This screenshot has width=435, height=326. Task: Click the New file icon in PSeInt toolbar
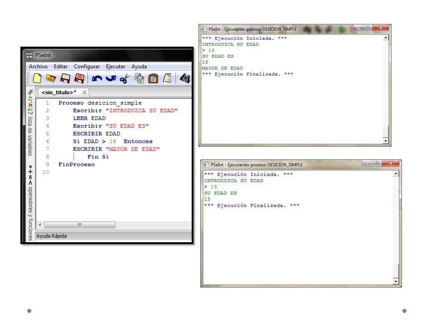[37, 78]
